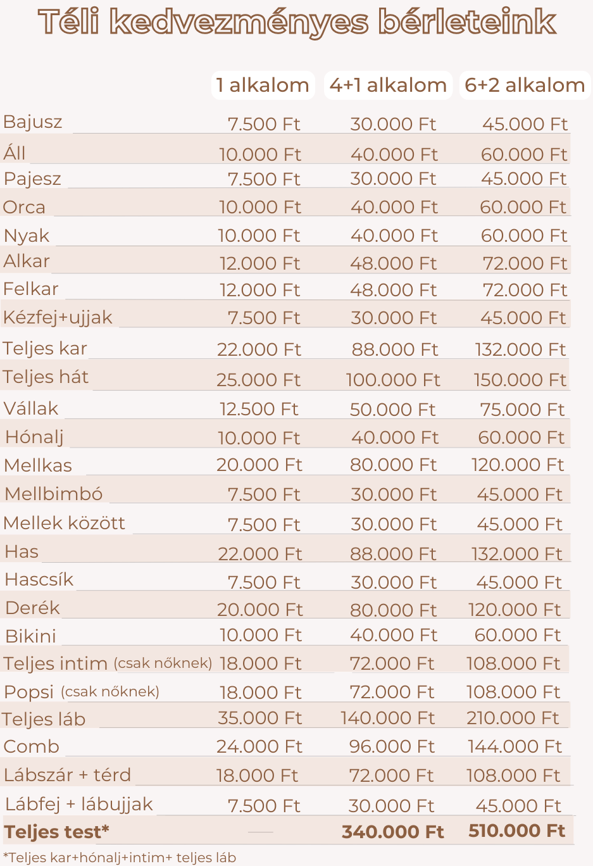This screenshot has width=593, height=866.
Task: Select the "Bajusz" row label
Action: coord(33,122)
